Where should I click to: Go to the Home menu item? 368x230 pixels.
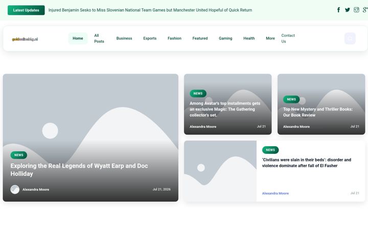(x=78, y=38)
